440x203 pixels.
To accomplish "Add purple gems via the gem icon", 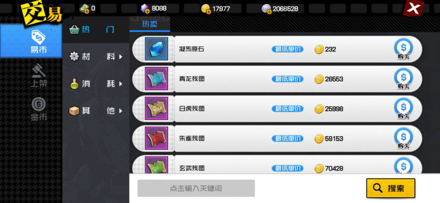I will (145, 8).
